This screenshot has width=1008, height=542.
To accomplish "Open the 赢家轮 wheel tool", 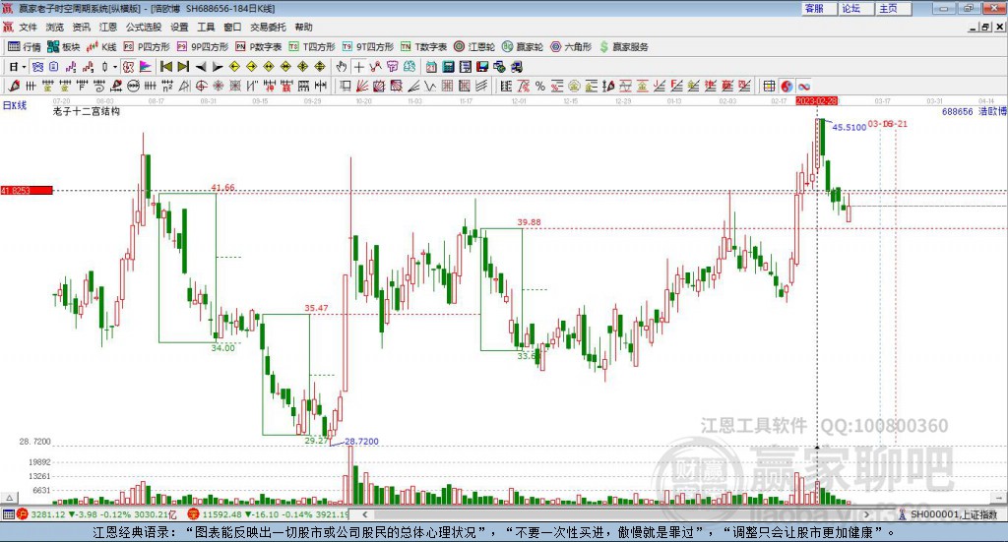I will 523,47.
